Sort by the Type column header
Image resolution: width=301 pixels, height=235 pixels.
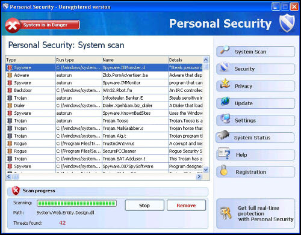(31, 60)
